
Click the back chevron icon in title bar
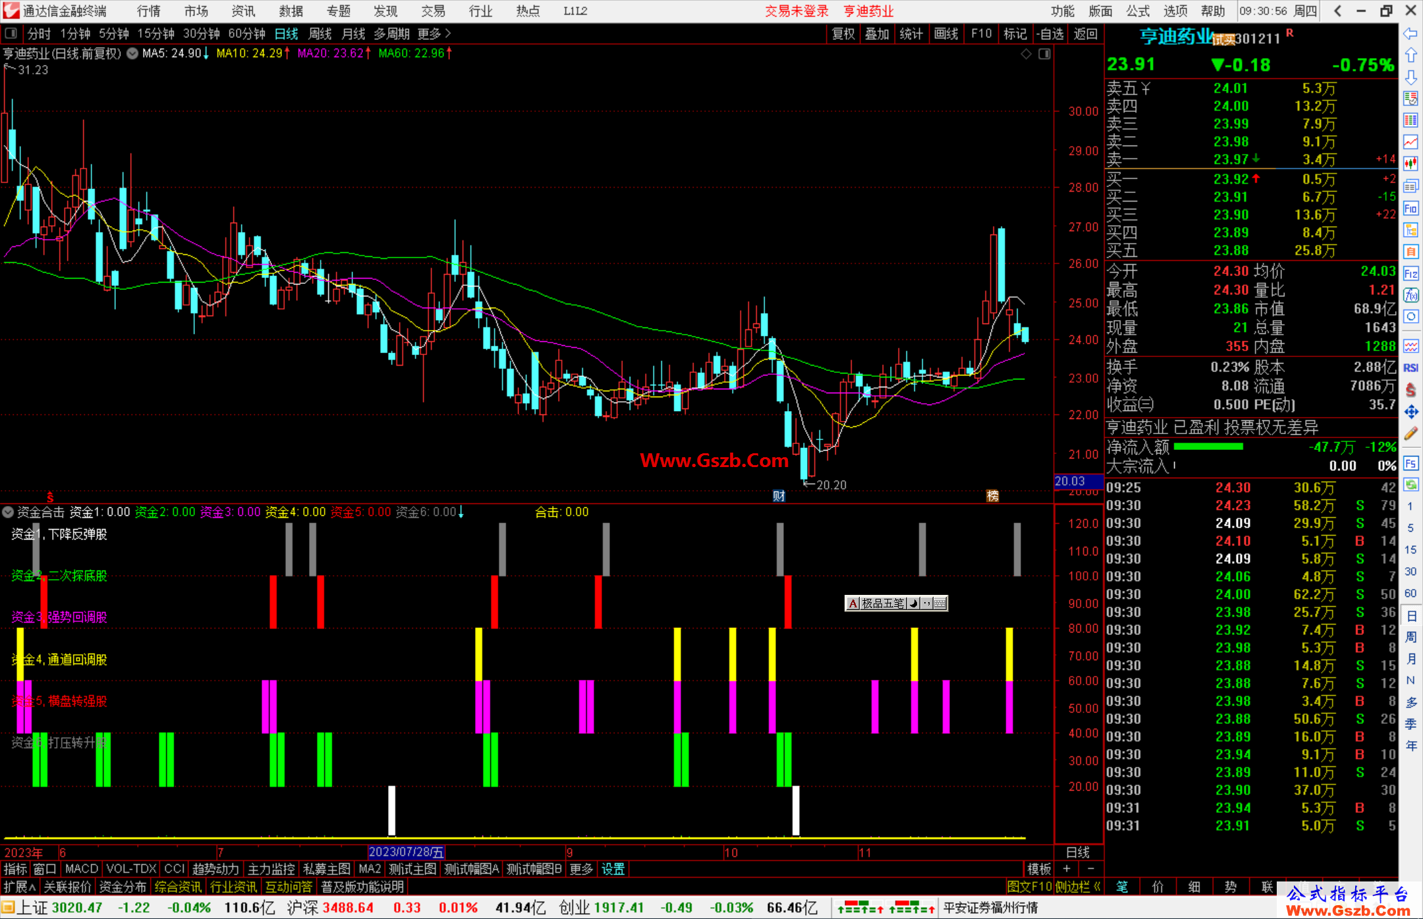click(x=1337, y=11)
